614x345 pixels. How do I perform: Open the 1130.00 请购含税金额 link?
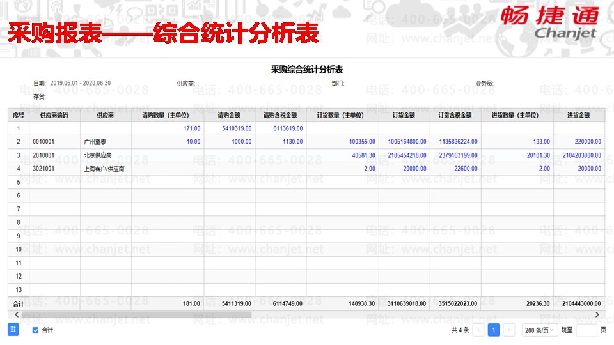[x=292, y=142]
